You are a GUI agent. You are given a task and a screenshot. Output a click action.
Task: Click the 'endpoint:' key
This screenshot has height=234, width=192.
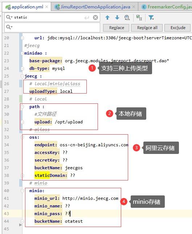point(46,145)
